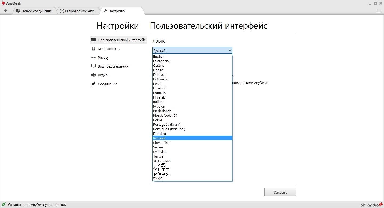Choose Português (Brasil) from language list
Image resolution: width=384 pixels, height=208 pixels.
click(192, 124)
